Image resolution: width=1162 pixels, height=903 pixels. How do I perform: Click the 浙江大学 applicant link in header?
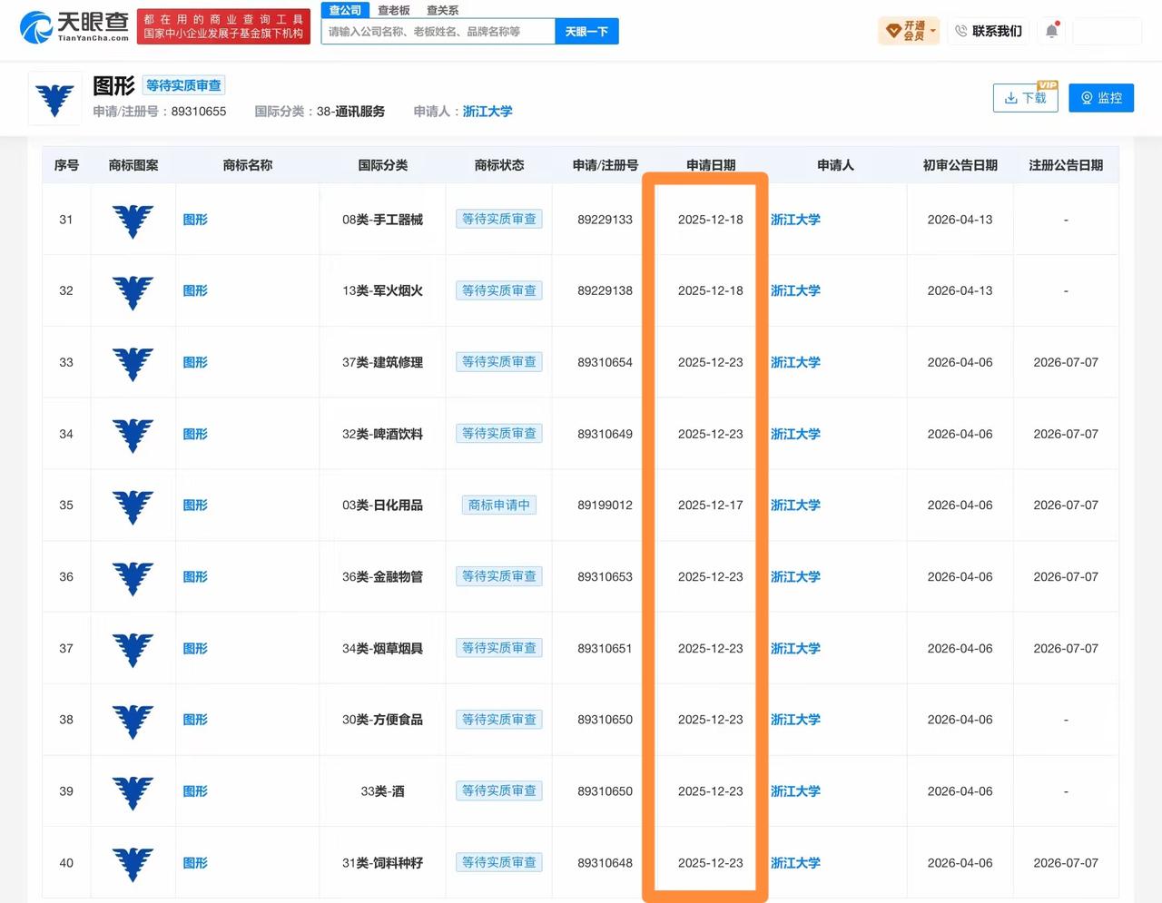coord(487,112)
